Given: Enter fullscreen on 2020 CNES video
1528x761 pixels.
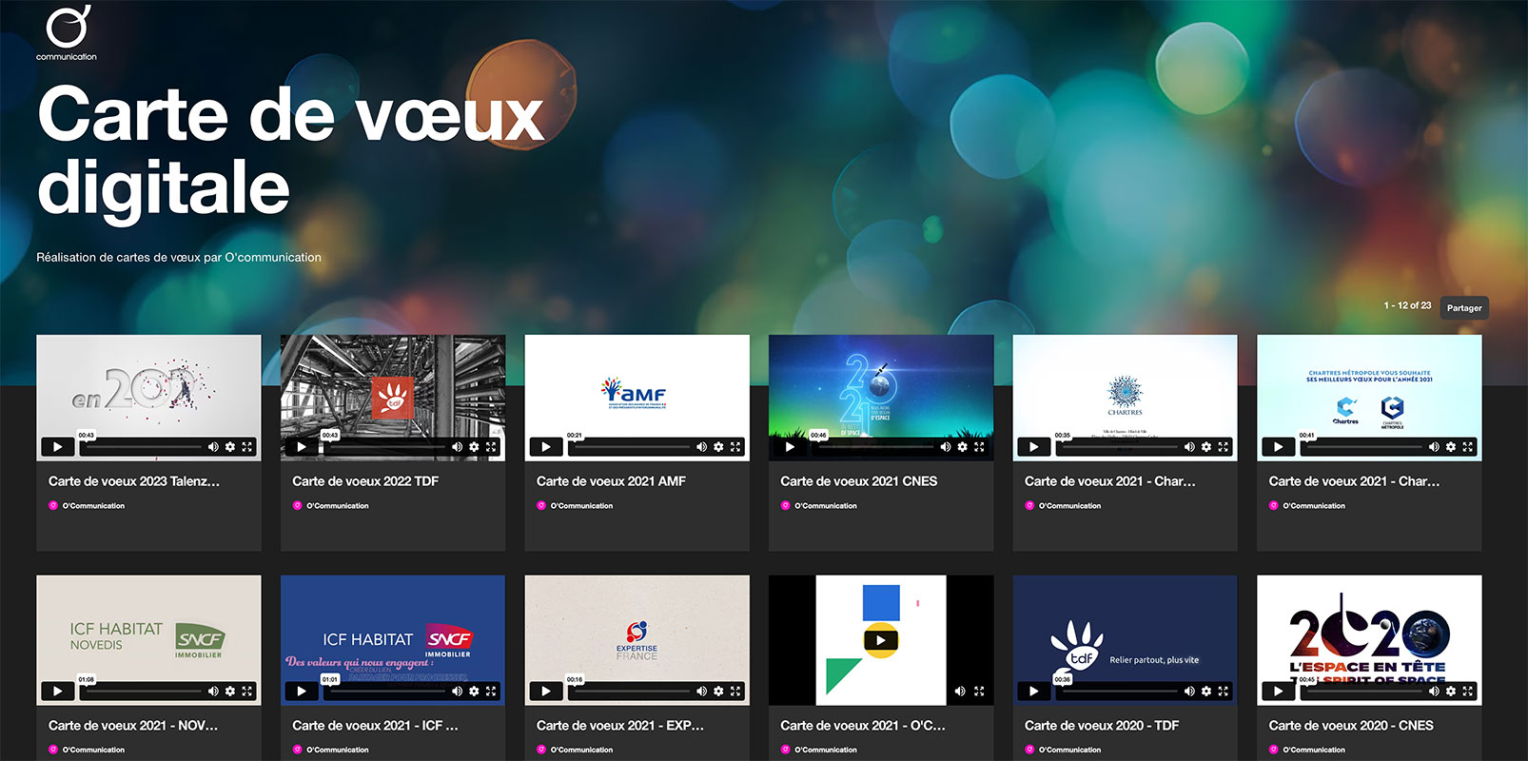Looking at the screenshot, I should click(1468, 692).
